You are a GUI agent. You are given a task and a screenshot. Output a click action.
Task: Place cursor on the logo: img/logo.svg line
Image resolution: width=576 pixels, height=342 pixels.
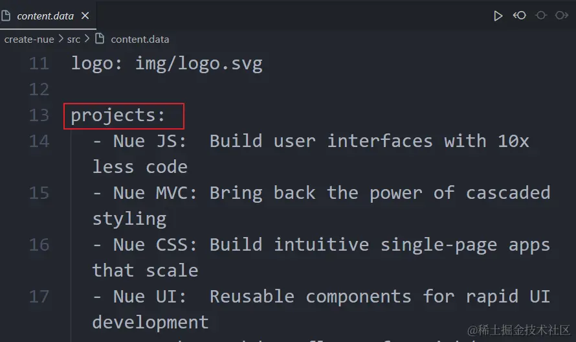coord(167,63)
